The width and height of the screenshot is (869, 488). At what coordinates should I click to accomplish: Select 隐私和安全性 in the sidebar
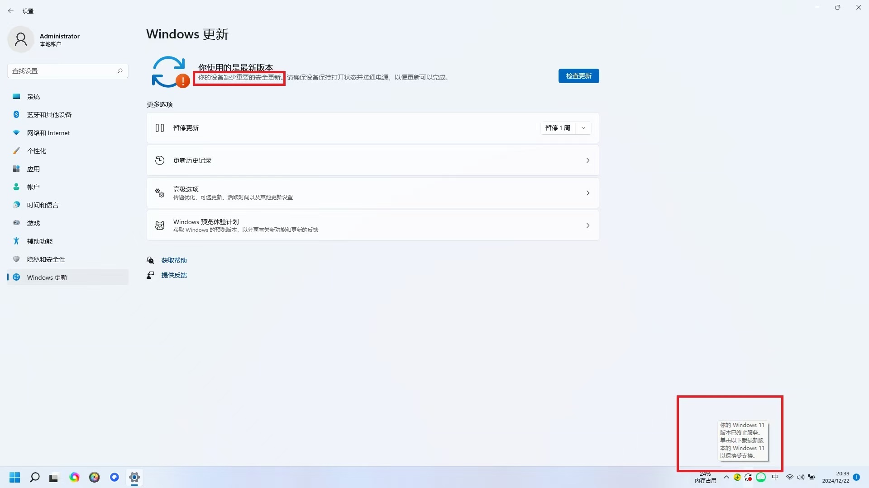click(x=45, y=259)
